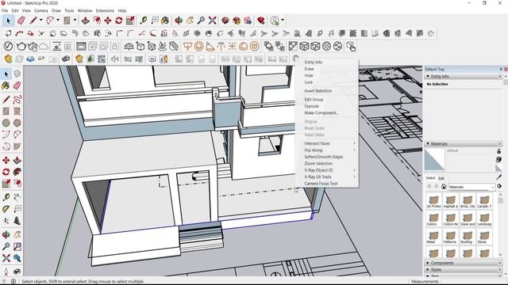The width and height of the screenshot is (508, 285).
Task: Add a V-Ray Plane Light
Action: (x=187, y=46)
